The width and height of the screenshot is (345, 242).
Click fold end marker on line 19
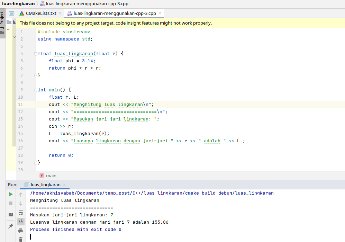tap(36, 162)
